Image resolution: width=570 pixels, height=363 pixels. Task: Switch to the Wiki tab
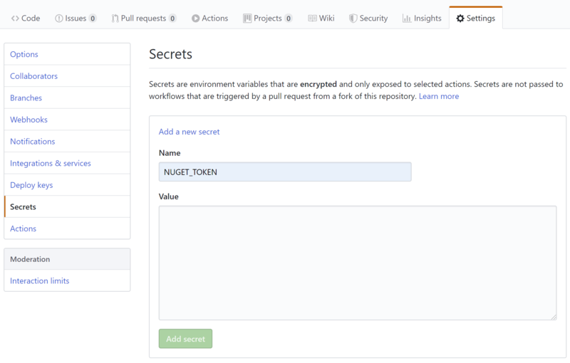[x=321, y=19]
